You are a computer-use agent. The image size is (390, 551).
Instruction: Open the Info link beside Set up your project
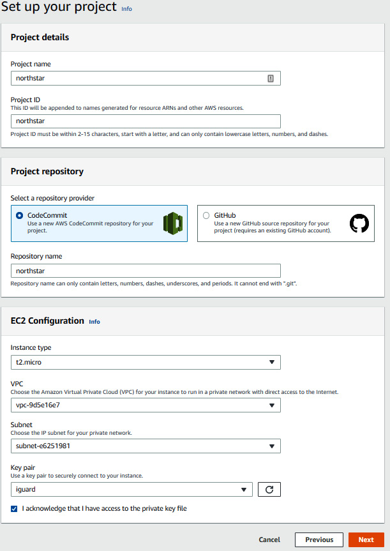tap(126, 9)
